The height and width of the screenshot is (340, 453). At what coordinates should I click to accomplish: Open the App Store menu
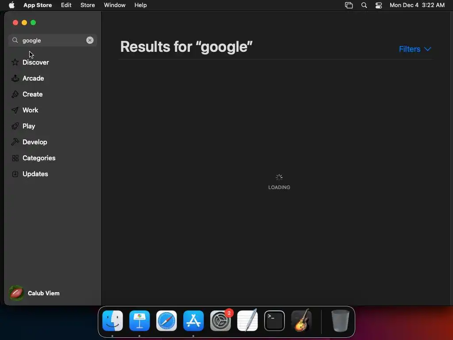(x=38, y=5)
